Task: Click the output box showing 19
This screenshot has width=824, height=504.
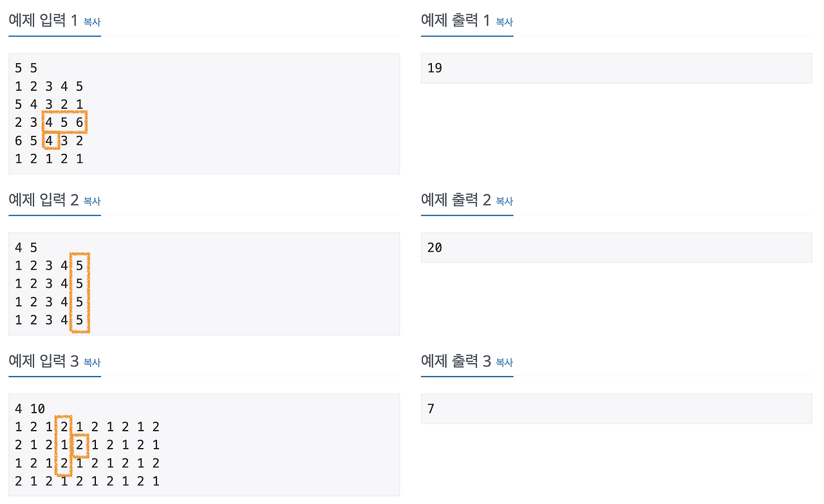Action: point(615,68)
